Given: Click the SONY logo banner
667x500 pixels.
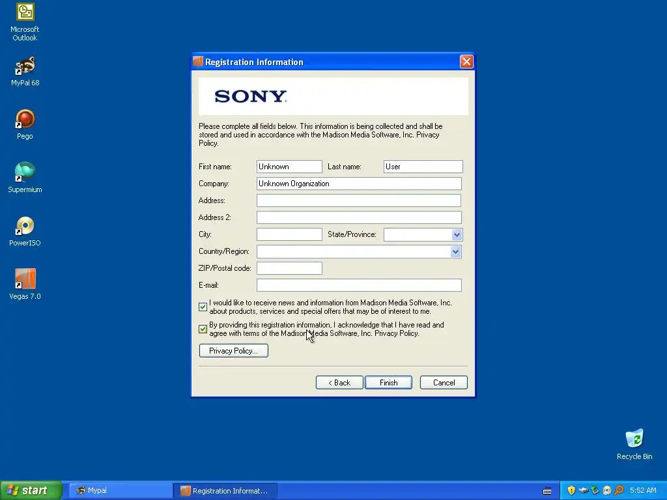Looking at the screenshot, I should tap(333, 96).
